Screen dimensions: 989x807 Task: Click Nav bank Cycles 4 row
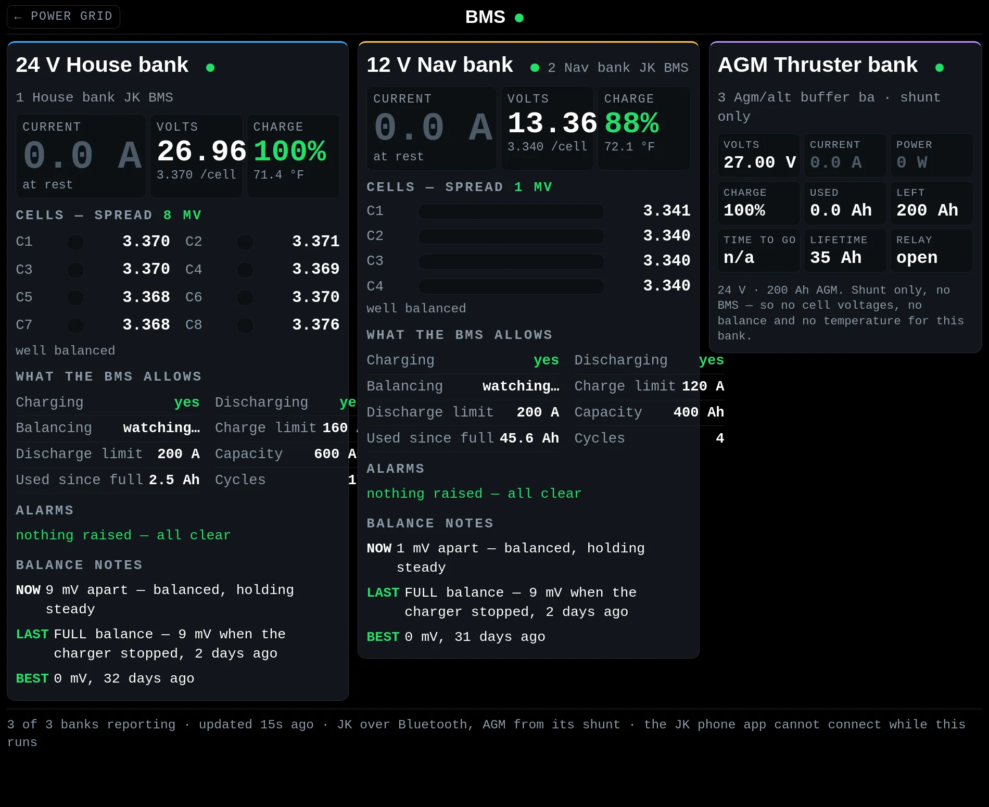pyautogui.click(x=649, y=438)
